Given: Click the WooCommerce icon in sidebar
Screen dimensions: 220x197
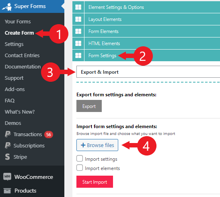Looking at the screenshot, I should [x=7, y=177].
